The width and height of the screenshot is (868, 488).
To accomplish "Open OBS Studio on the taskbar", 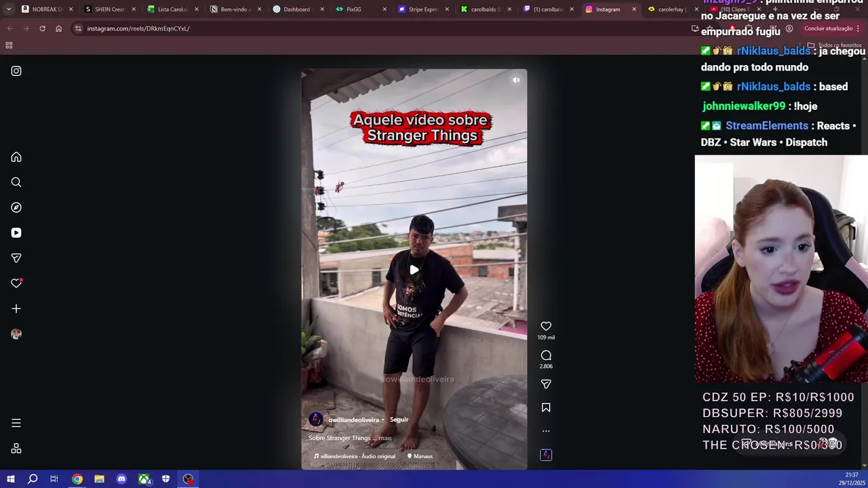I will (188, 479).
